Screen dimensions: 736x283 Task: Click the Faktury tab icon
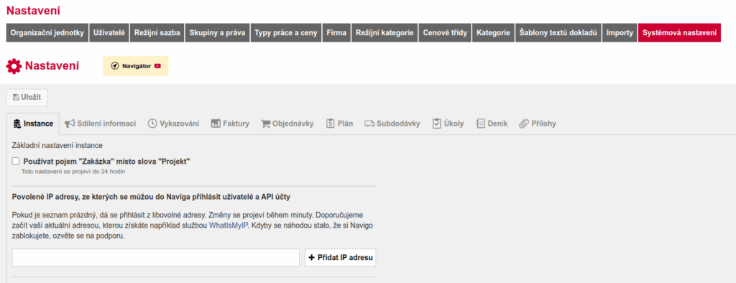click(x=216, y=124)
